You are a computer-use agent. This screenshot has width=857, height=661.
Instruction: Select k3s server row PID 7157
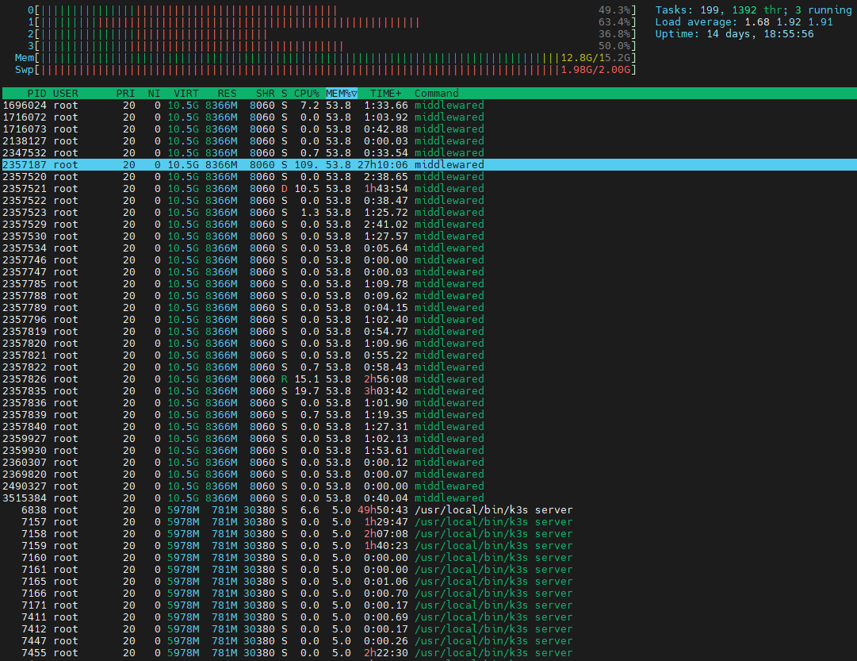(x=428, y=522)
